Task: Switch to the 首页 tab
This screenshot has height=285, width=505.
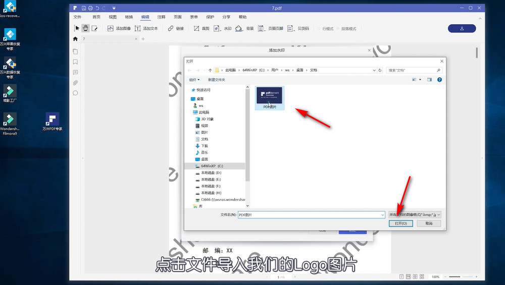Action: coord(96,17)
